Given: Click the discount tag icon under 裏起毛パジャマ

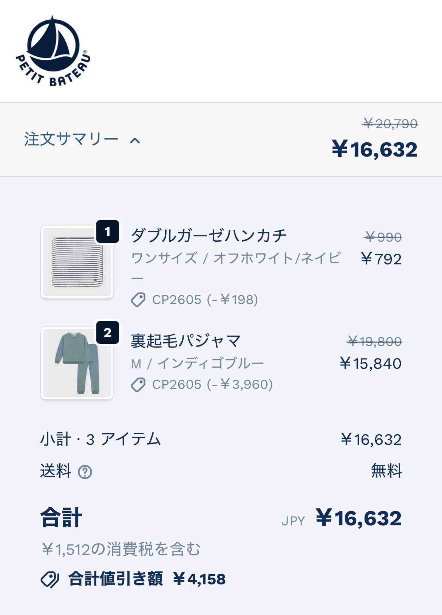Looking at the screenshot, I should pos(138,385).
